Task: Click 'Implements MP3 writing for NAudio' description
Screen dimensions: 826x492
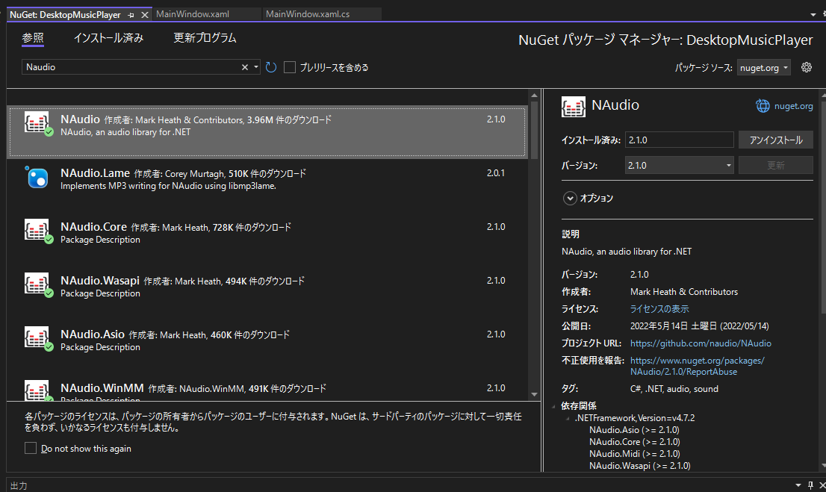Action: point(168,186)
